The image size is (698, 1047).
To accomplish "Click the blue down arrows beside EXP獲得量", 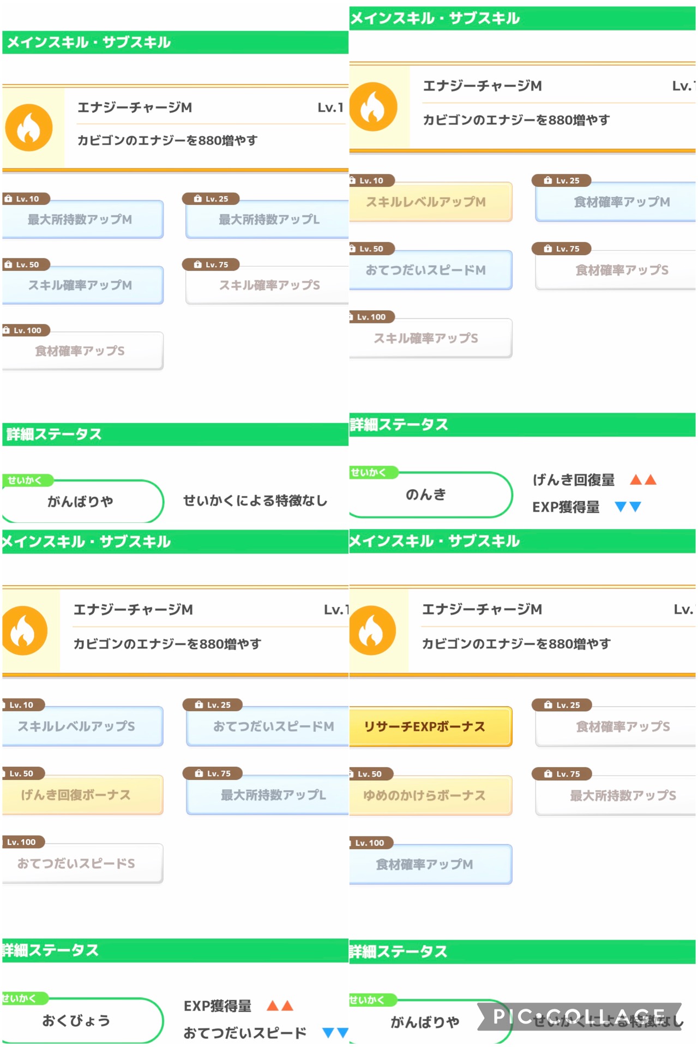I will tap(628, 507).
